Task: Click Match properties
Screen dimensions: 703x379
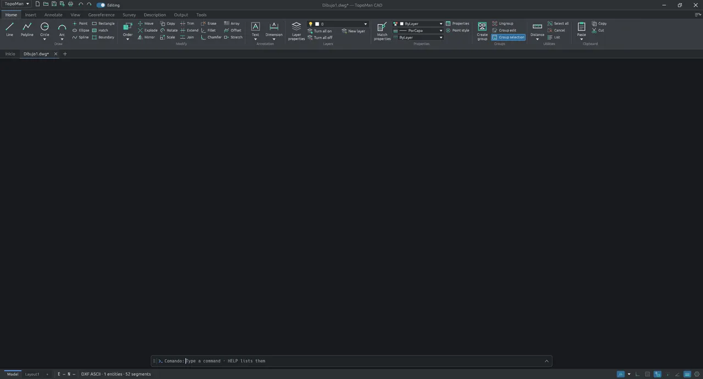Action: point(382,31)
